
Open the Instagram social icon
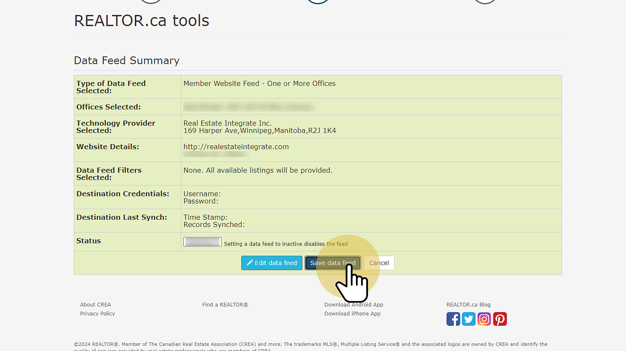coord(484,319)
